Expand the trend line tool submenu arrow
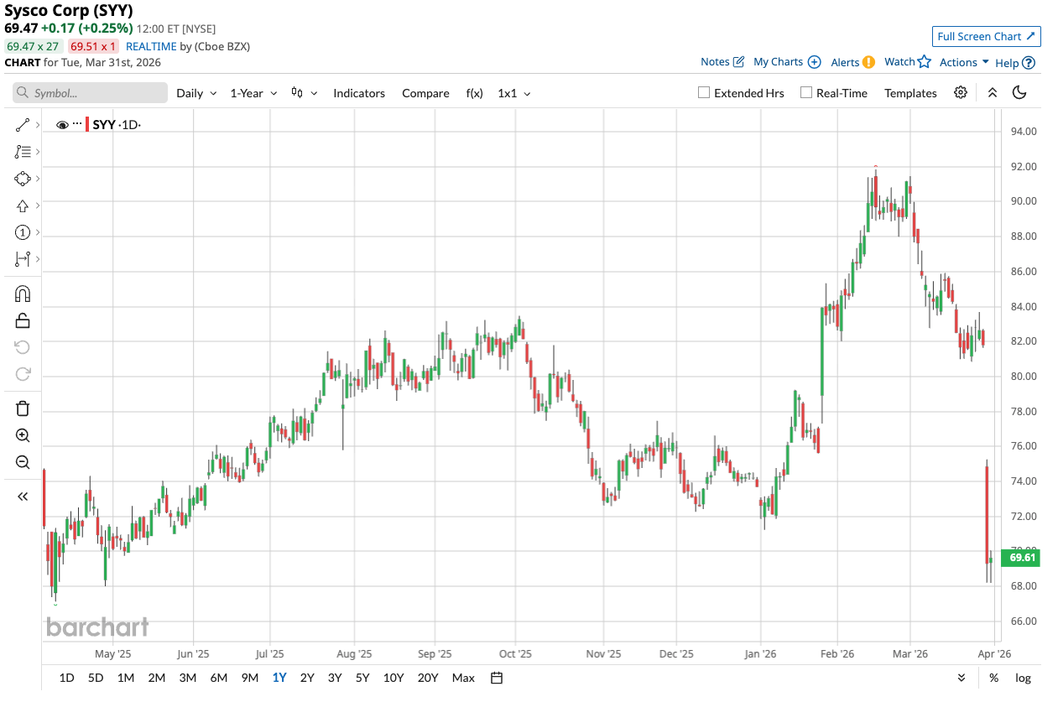 [39, 125]
